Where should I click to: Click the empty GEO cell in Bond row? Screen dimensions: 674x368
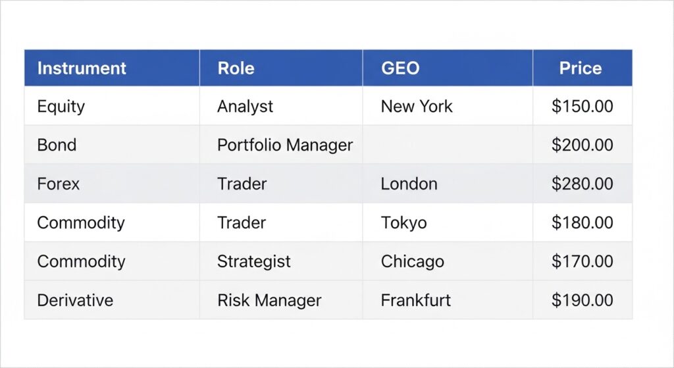448,145
